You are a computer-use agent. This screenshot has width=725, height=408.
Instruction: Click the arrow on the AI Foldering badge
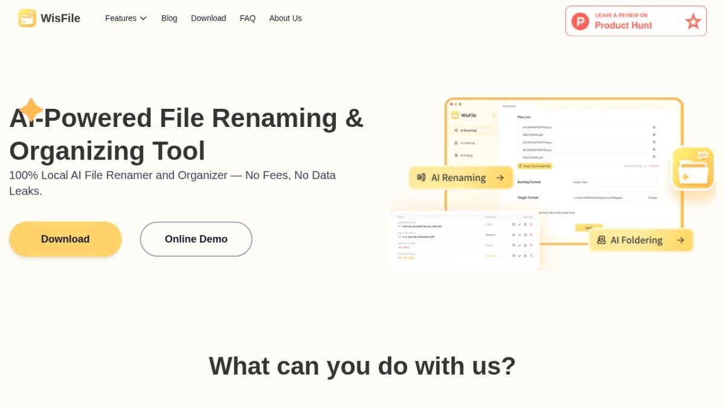(680, 240)
